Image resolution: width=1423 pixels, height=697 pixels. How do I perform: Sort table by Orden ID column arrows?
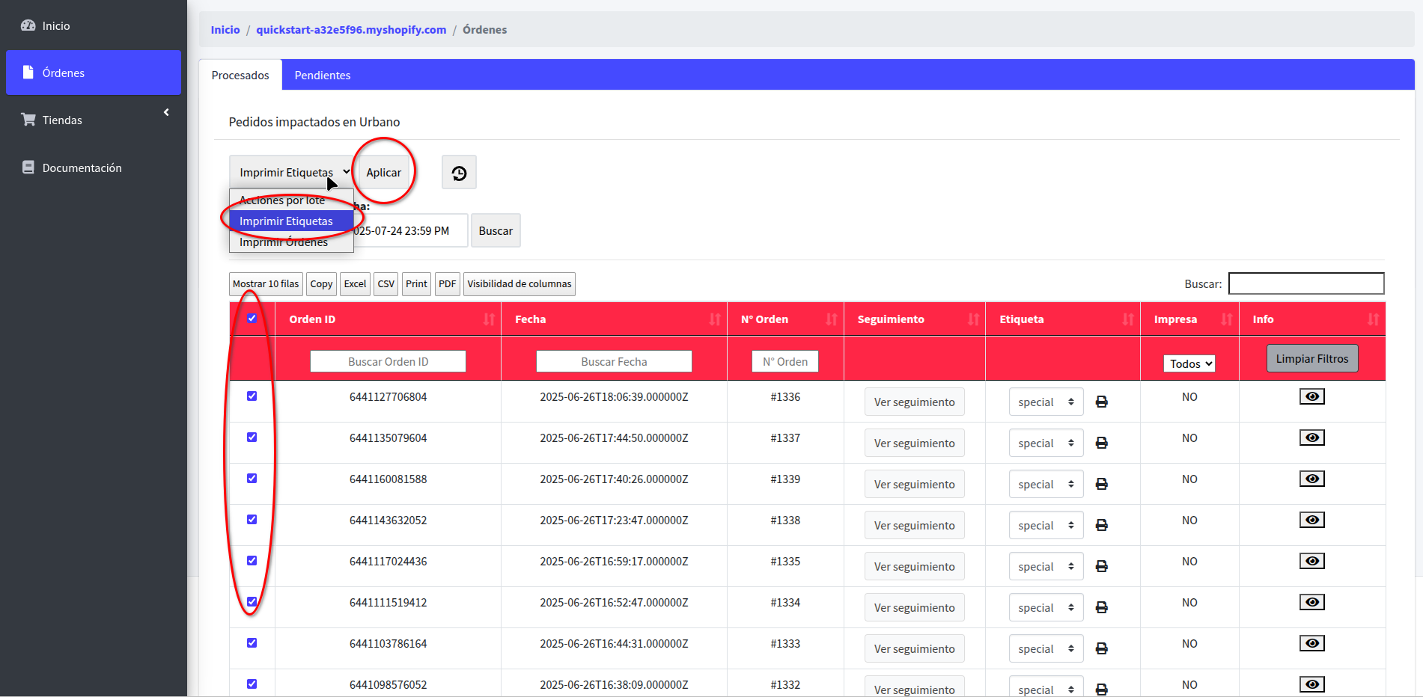(489, 319)
